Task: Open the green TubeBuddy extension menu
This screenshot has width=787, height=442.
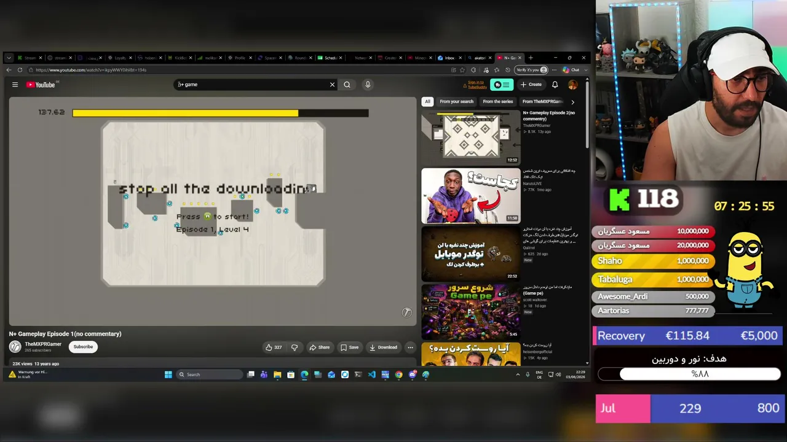Action: [502, 85]
